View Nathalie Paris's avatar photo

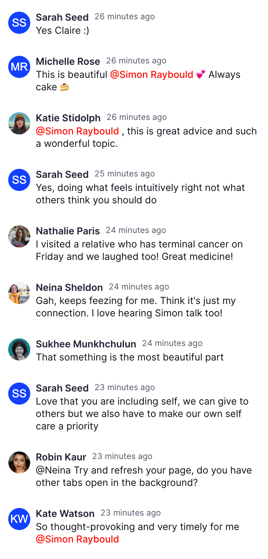click(x=19, y=236)
